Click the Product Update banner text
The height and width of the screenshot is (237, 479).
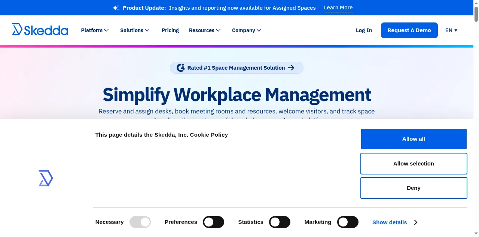[x=219, y=8]
